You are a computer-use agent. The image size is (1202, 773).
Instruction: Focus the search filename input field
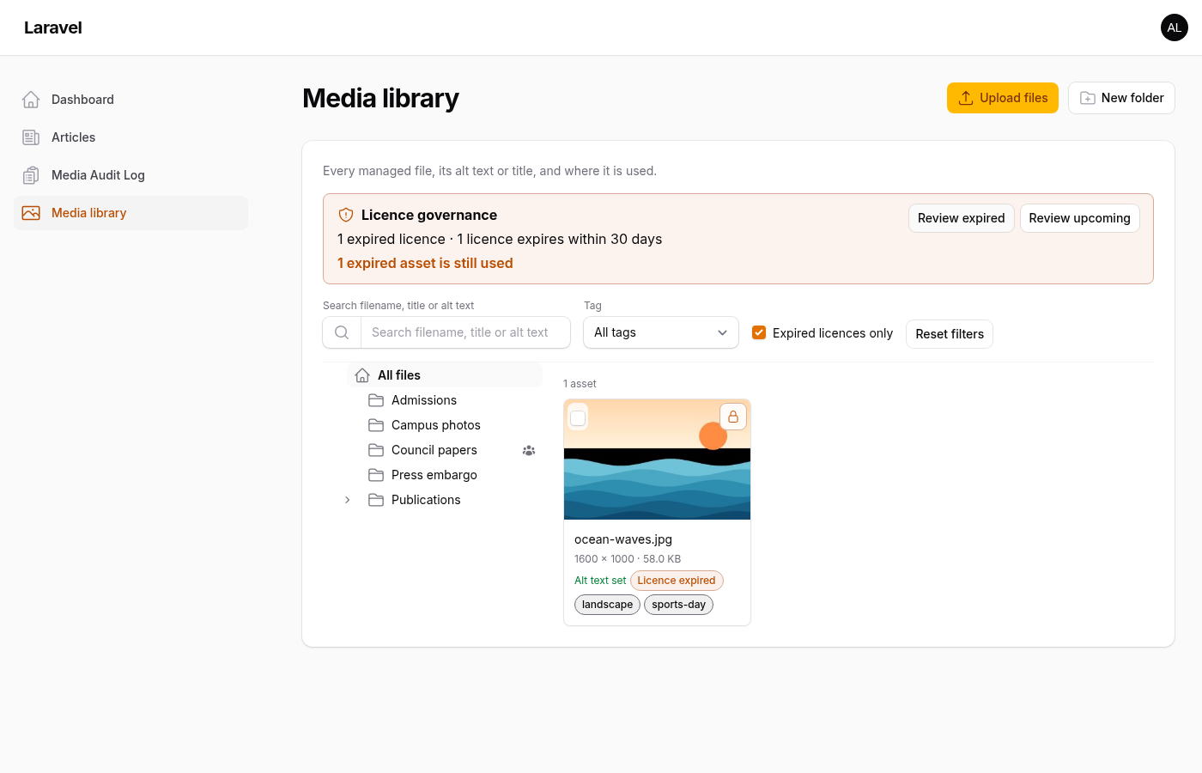click(x=465, y=332)
